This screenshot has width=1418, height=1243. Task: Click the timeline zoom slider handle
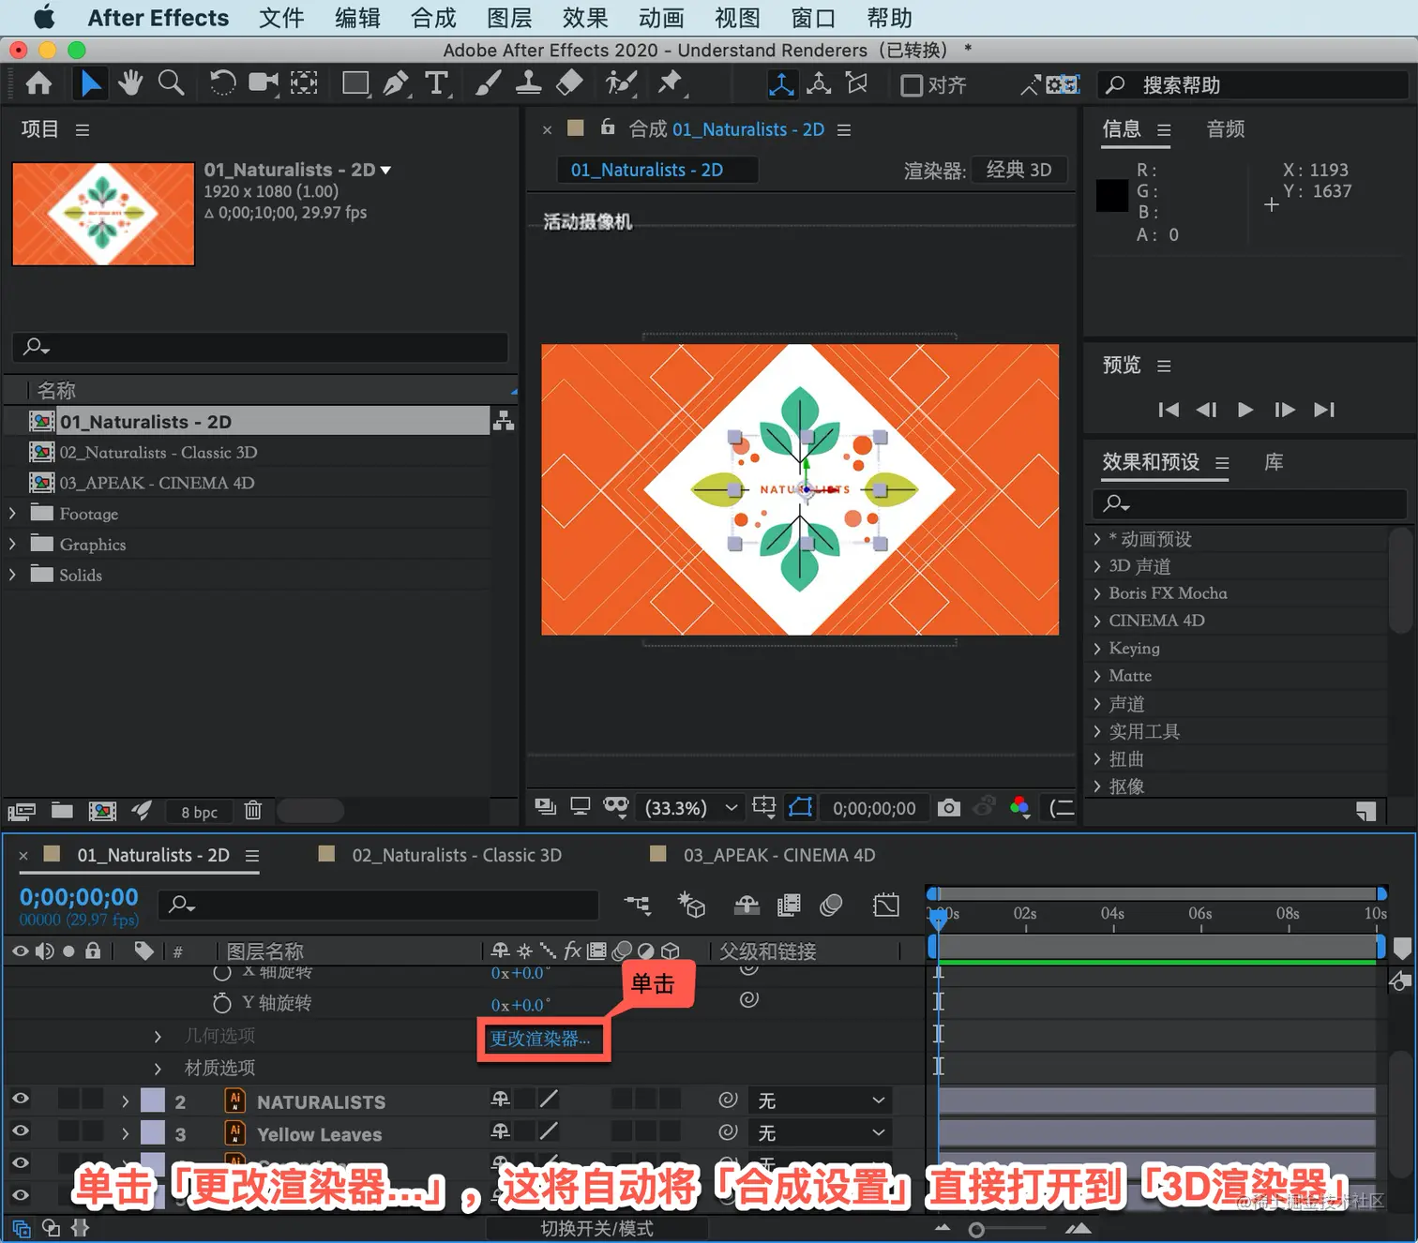tap(976, 1230)
